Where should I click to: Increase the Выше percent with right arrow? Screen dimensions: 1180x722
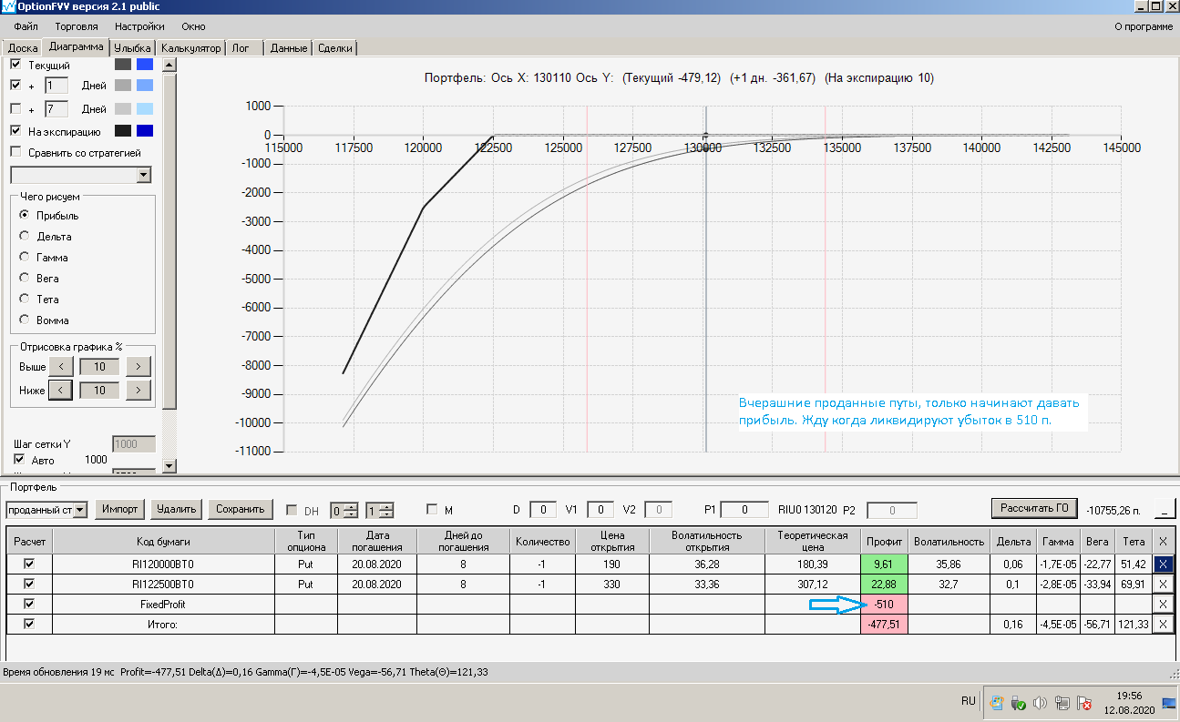[138, 366]
